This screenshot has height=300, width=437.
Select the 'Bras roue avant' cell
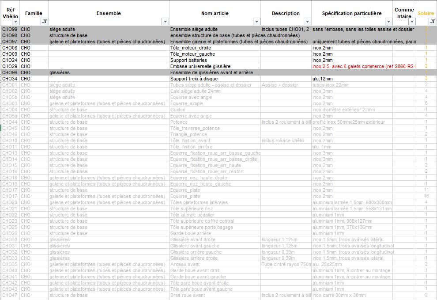(215, 295)
